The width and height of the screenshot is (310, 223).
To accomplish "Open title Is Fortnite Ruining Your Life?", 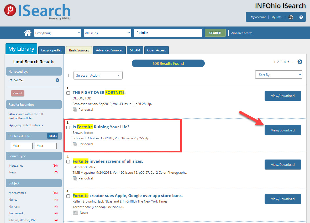I will 101,127.
